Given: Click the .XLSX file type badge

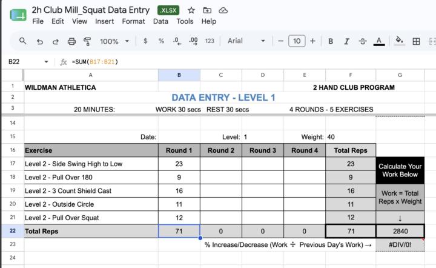Looking at the screenshot, I should 168,10.
